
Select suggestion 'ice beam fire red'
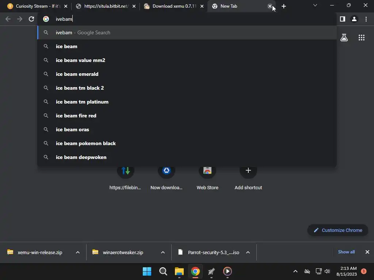tap(187, 116)
